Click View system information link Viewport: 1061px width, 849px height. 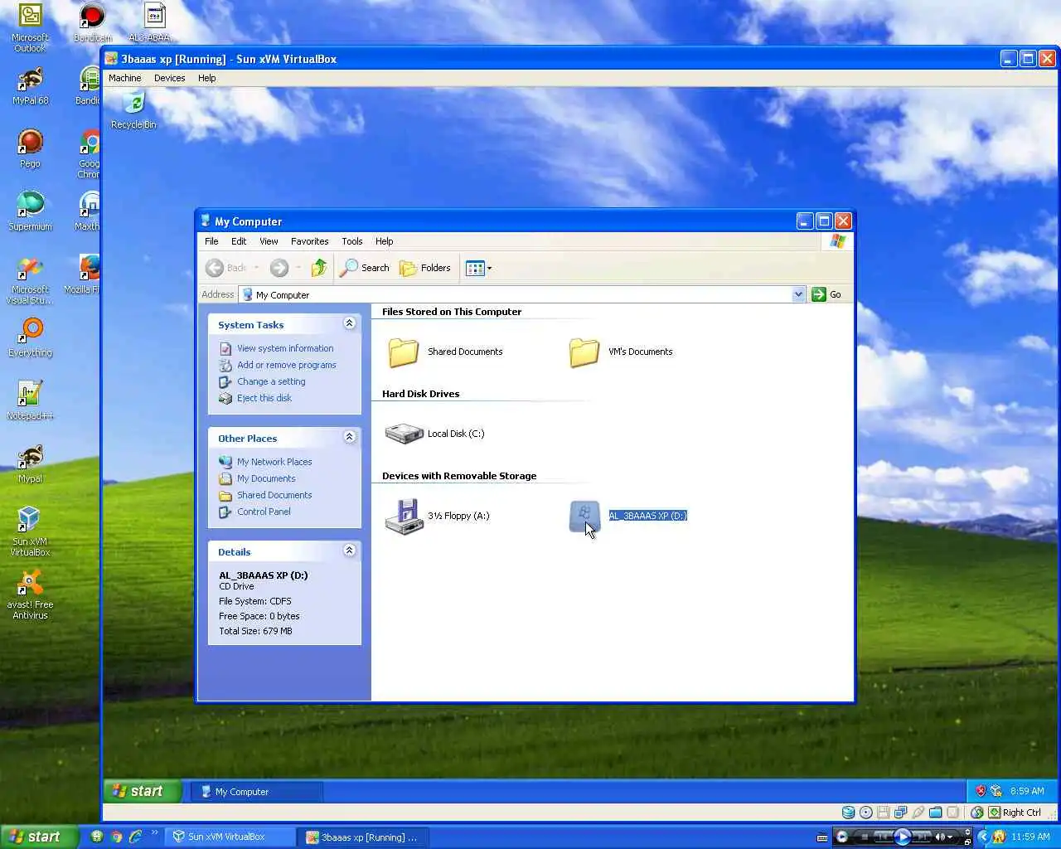click(285, 348)
